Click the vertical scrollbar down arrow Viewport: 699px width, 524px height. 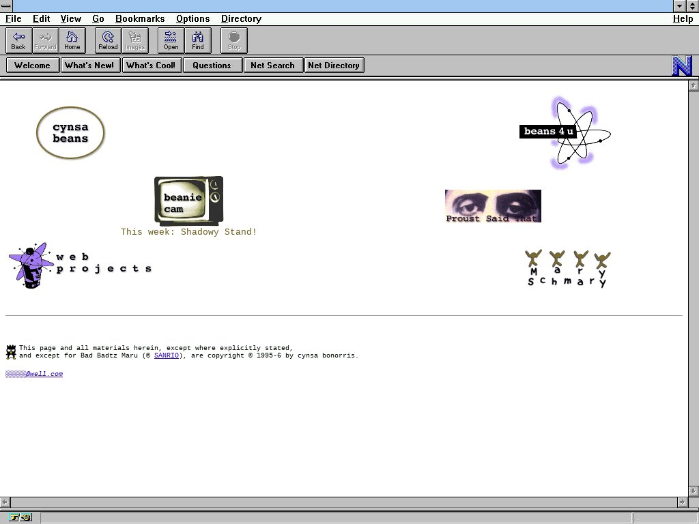(694, 491)
